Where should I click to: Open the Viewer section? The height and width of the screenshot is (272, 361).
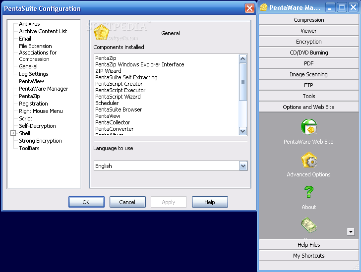309,31
